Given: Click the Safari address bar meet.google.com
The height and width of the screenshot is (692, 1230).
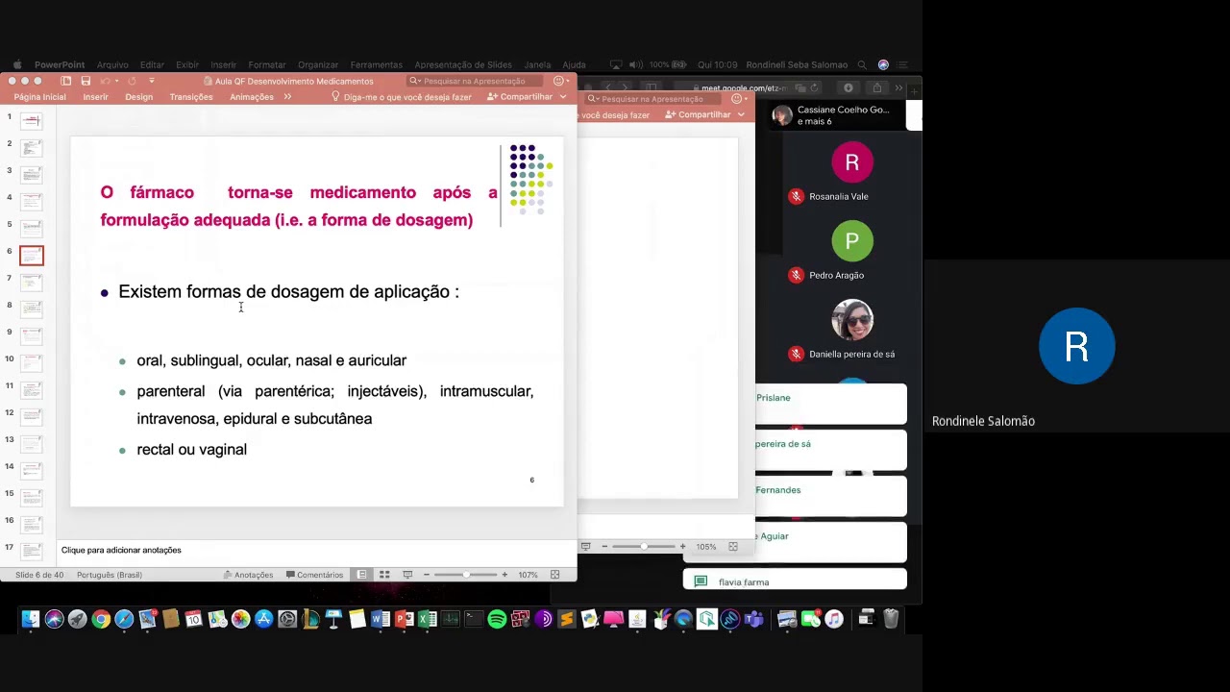Looking at the screenshot, I should point(745,88).
